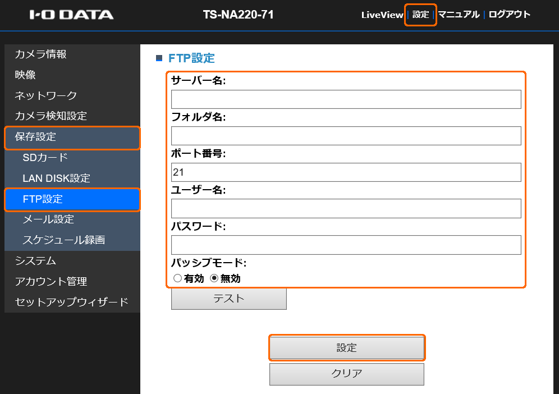The image size is (559, 394).
Task: Click the FTP設定 page heading
Action: pyautogui.click(x=191, y=58)
